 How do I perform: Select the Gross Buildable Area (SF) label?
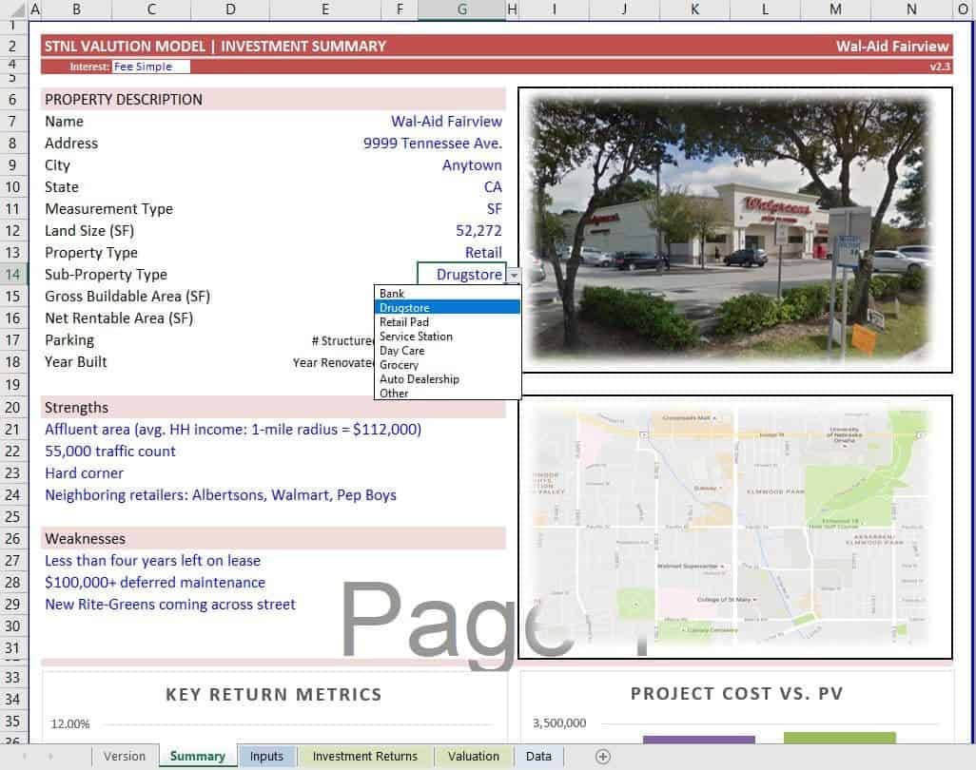127,296
